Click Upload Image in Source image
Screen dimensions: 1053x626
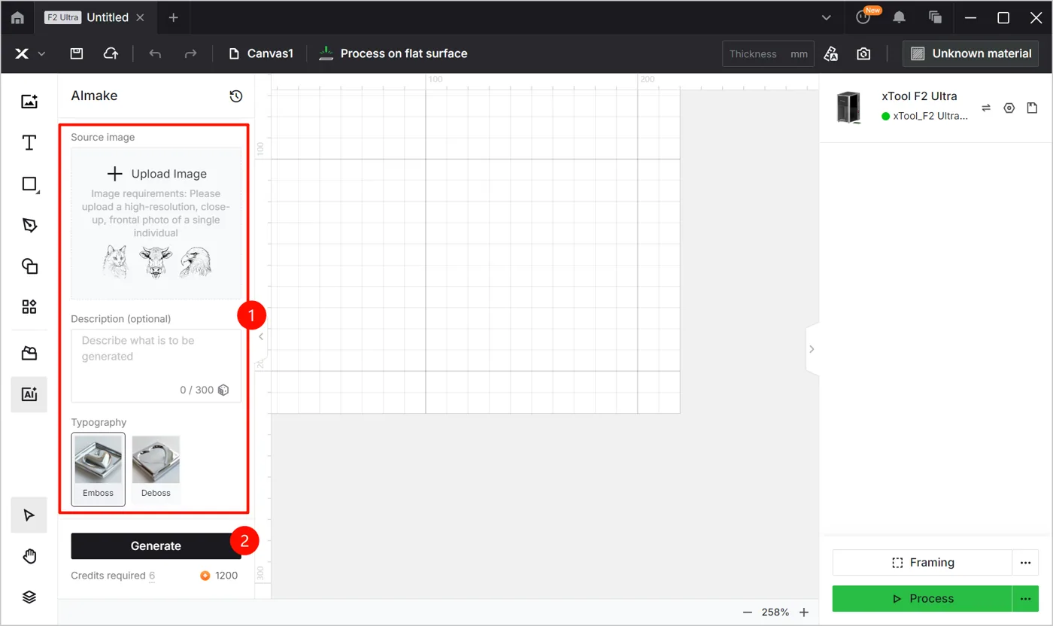(x=156, y=174)
